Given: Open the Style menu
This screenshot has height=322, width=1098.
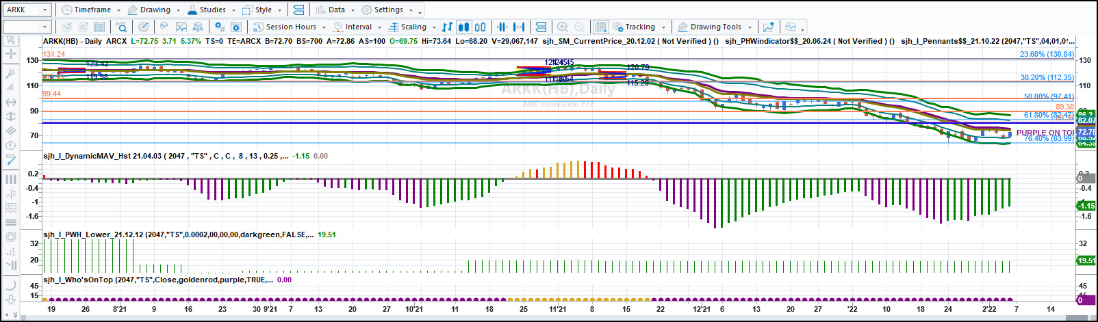Looking at the screenshot, I should point(262,10).
